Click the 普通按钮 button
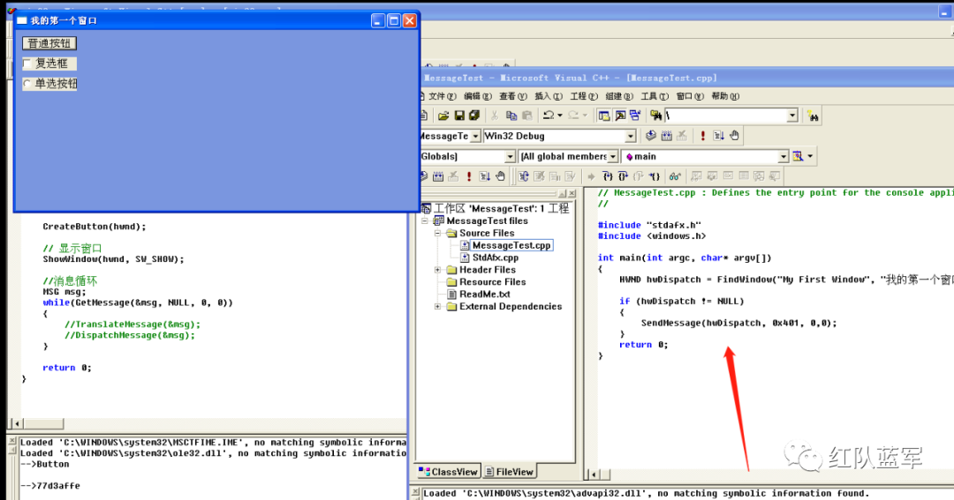The width and height of the screenshot is (954, 500). tap(49, 43)
